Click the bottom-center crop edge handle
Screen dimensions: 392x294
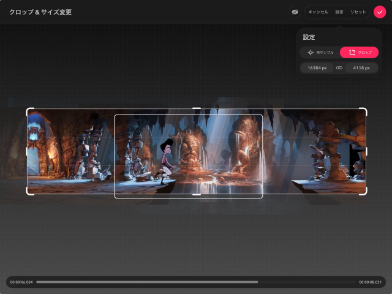coord(197,194)
